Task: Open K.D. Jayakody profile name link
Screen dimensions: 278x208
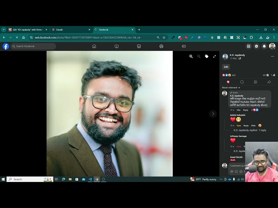Action: click(237, 55)
